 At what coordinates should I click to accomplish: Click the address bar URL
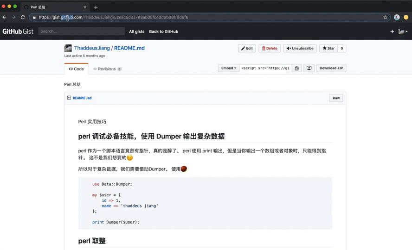114,17
